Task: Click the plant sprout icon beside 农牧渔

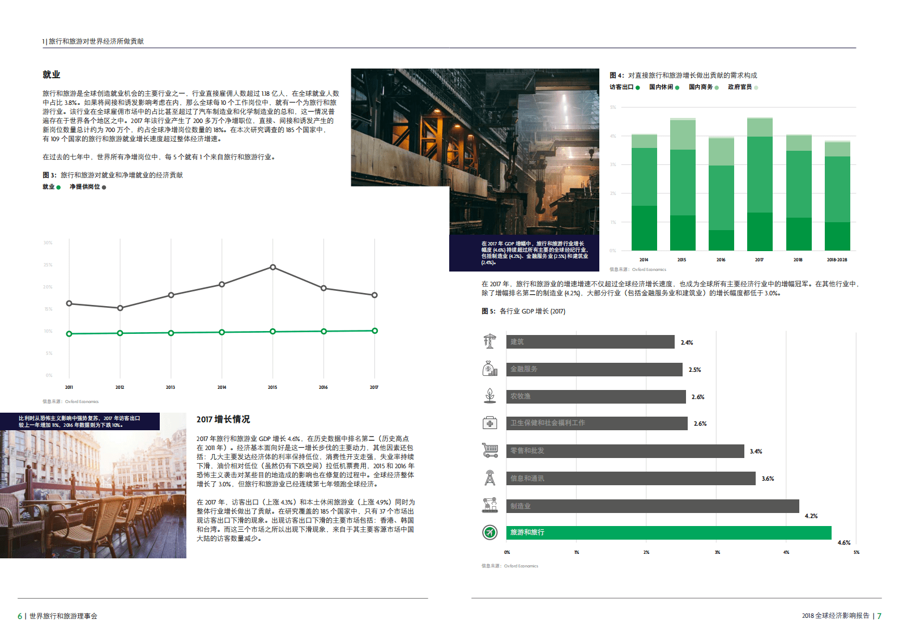Action: point(490,396)
